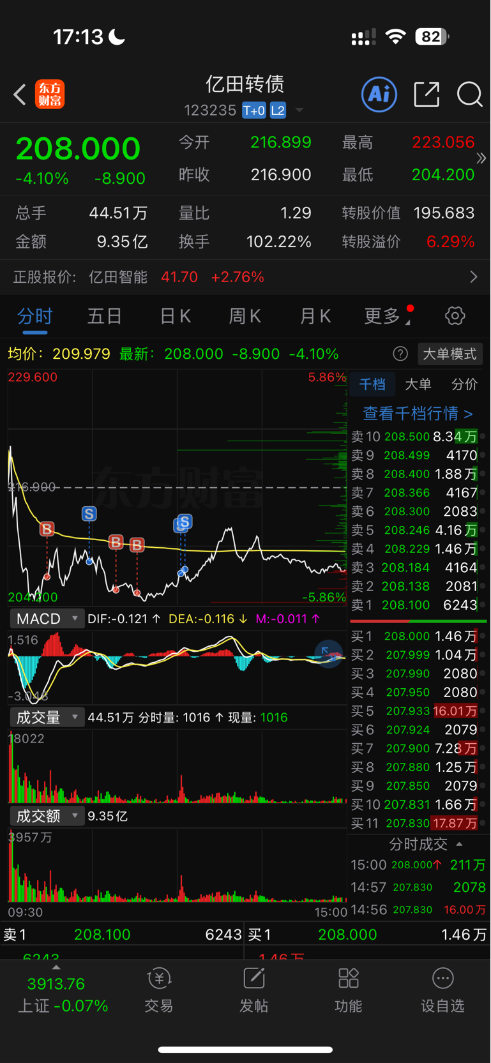The width and height of the screenshot is (491, 1063).
Task: Select the 卖10 208.500 order row
Action: point(418,437)
